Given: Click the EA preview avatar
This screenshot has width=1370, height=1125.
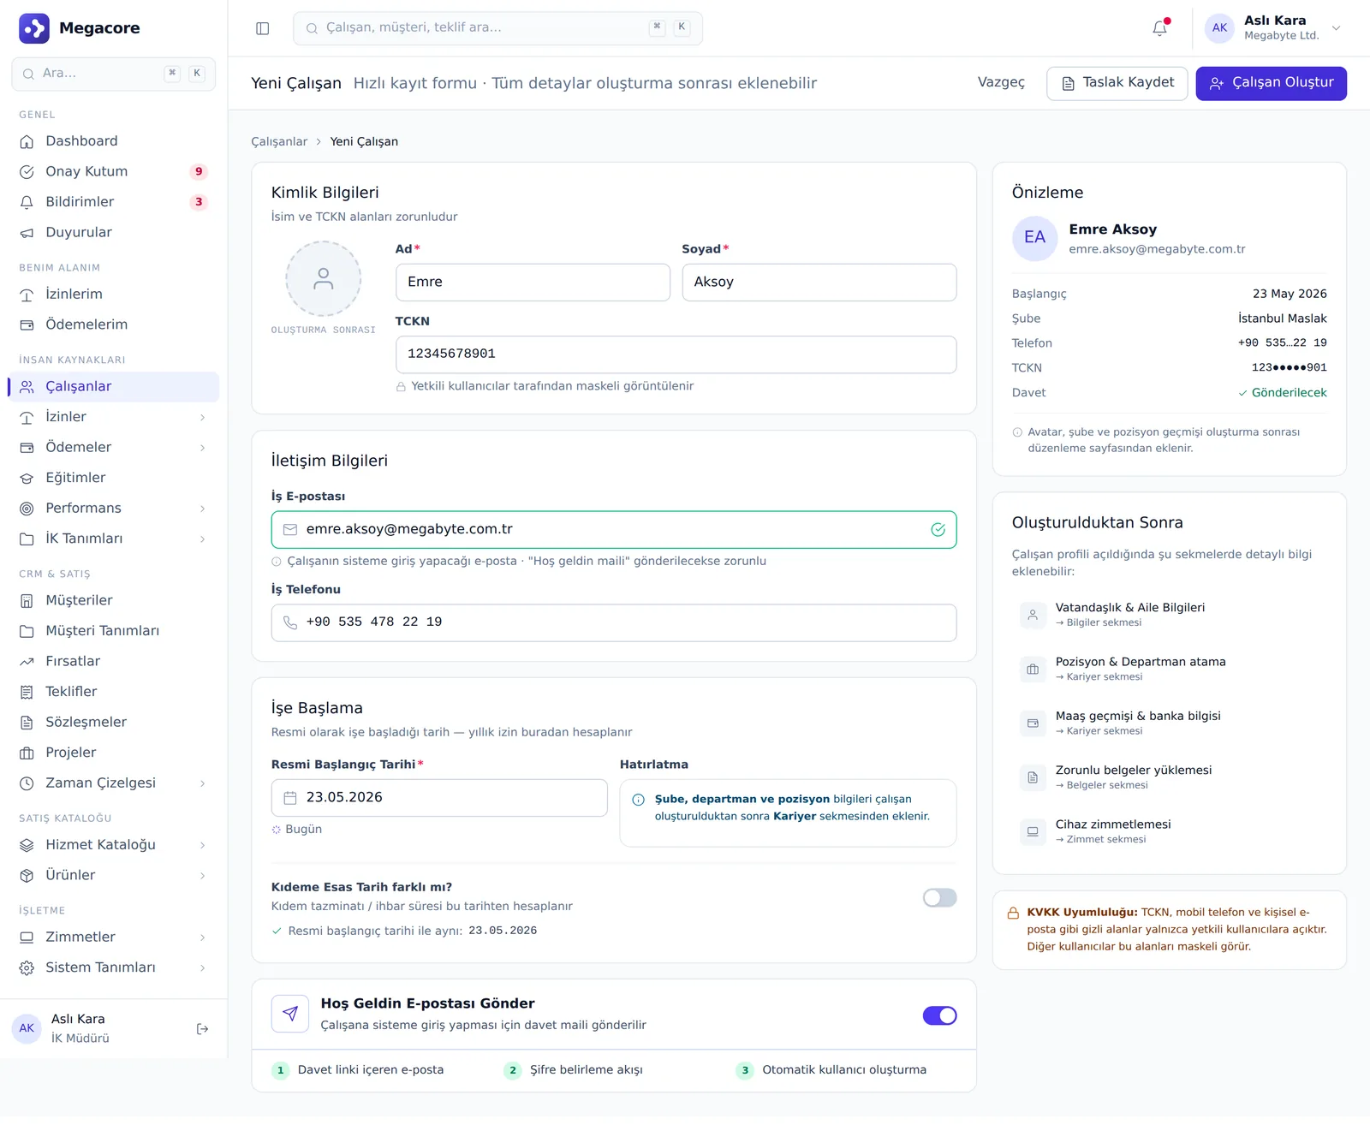Looking at the screenshot, I should (x=1035, y=238).
